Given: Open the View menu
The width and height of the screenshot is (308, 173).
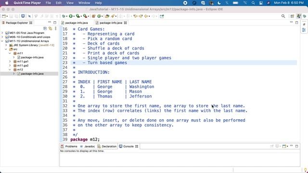Looking at the screenshot, I should click(x=70, y=3).
